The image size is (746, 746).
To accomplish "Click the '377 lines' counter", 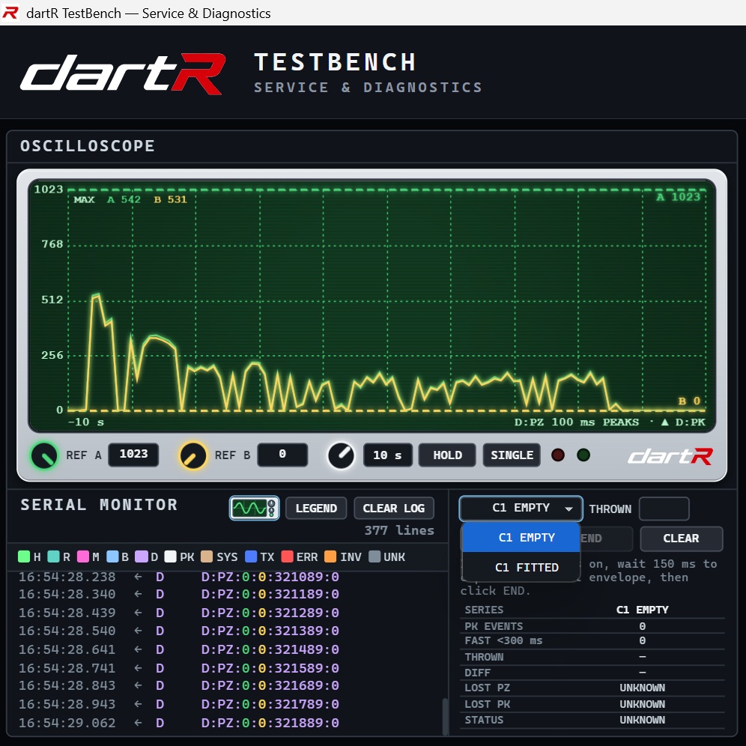I will coord(399,530).
